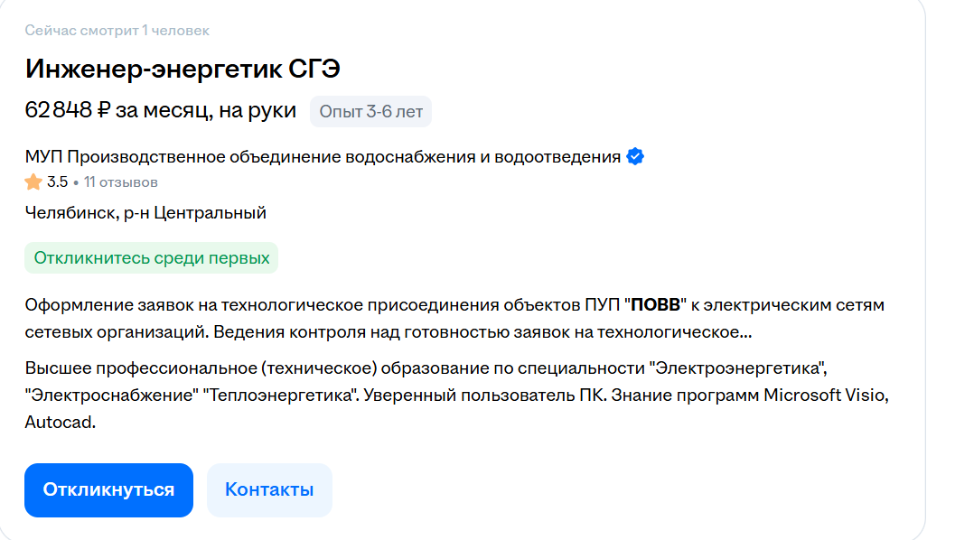
Task: Click "Сейчас смотрит 1 человек" viewer counter
Action: pyautogui.click(x=117, y=31)
